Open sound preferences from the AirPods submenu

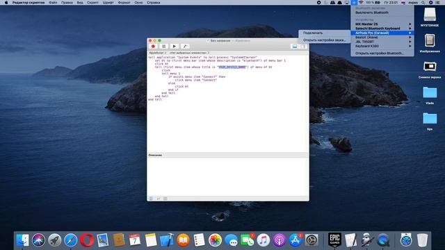point(325,40)
